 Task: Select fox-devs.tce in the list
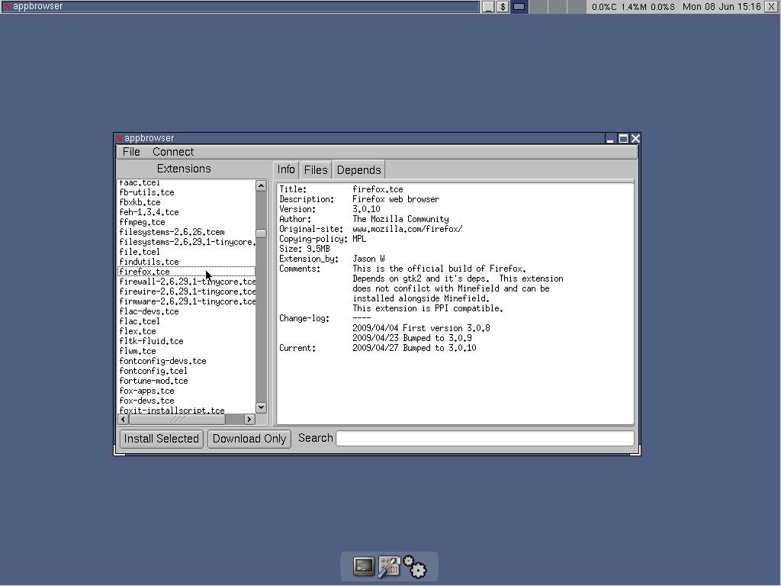[186, 401]
